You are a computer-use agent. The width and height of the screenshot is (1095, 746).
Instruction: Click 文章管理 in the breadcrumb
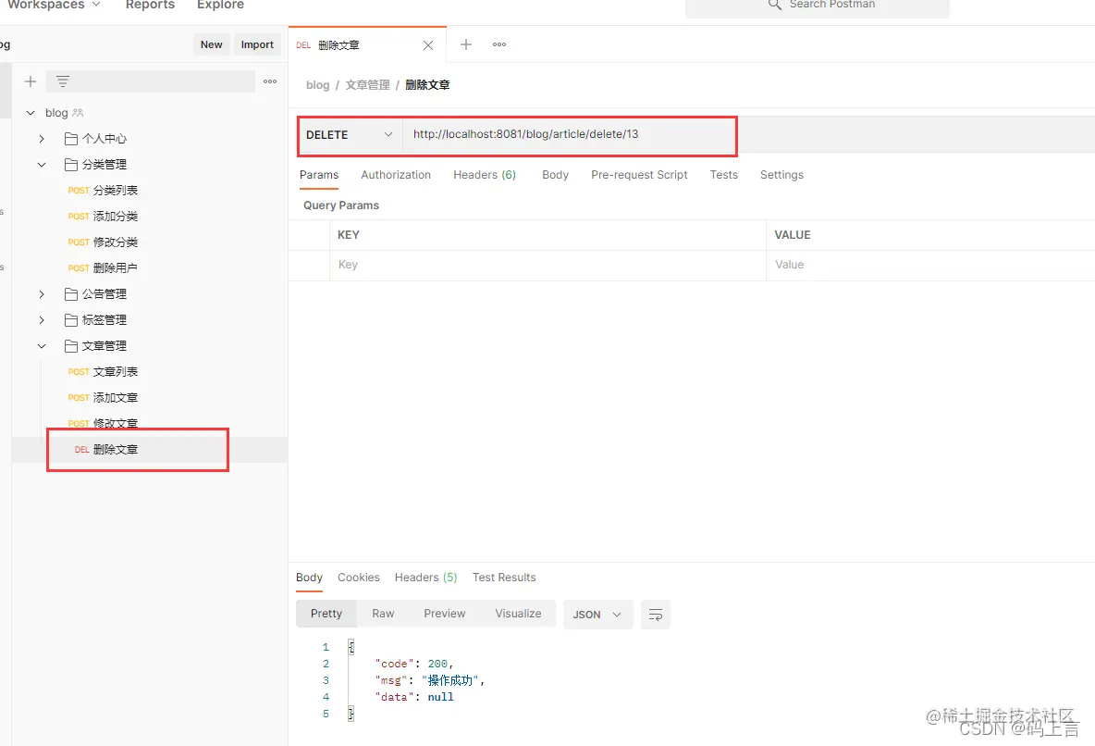(367, 84)
